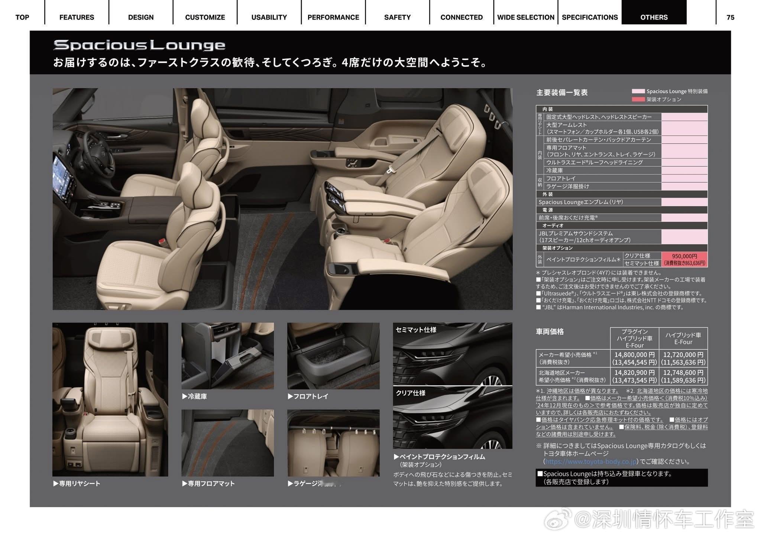Click the red 架装オプション legend swatch
761x538 pixels.
638,99
